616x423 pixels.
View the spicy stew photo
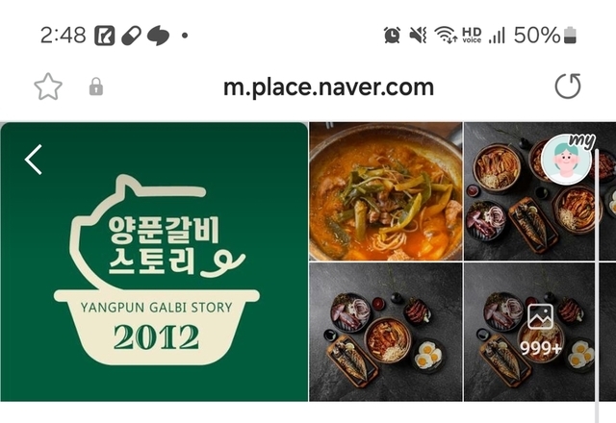386,191
